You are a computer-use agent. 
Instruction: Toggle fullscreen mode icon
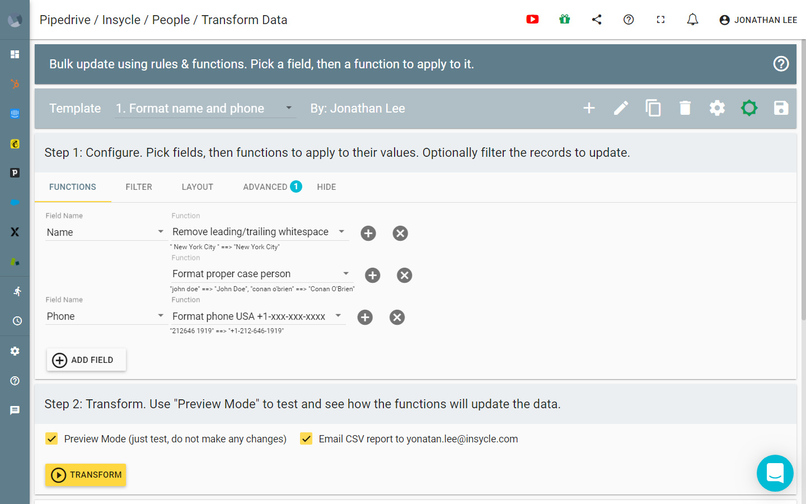(660, 20)
